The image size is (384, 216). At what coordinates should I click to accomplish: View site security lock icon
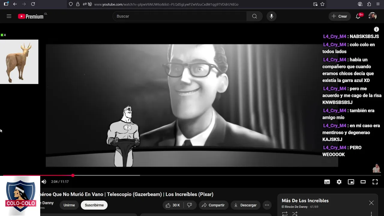click(x=78, y=4)
